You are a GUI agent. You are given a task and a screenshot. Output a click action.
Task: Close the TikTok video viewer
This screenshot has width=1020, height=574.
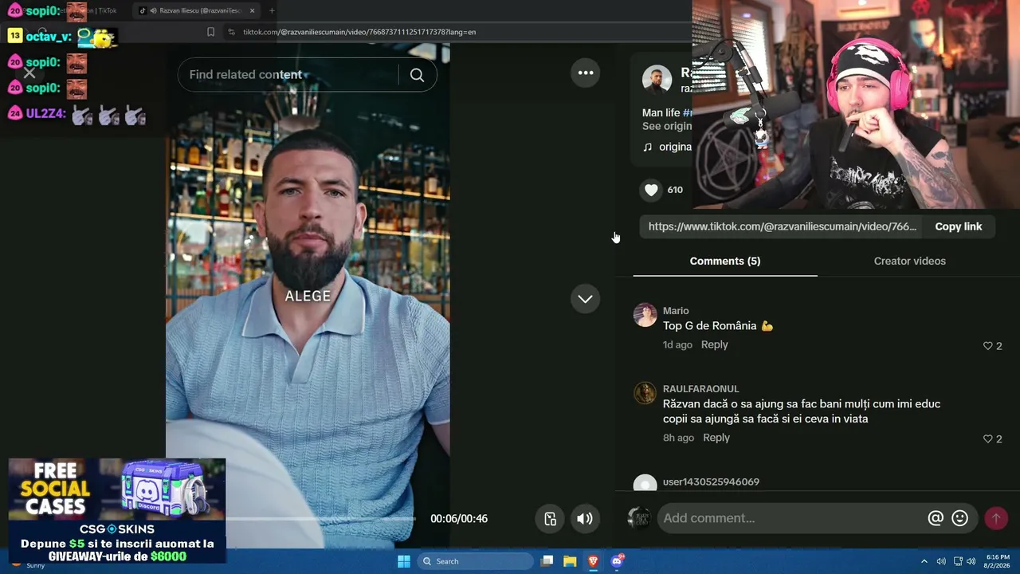[29, 73]
